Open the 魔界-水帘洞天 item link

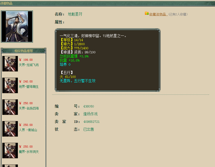pyautogui.click(x=29, y=152)
